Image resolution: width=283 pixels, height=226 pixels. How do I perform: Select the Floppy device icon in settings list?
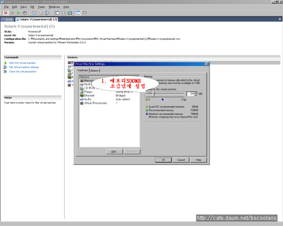click(81, 92)
